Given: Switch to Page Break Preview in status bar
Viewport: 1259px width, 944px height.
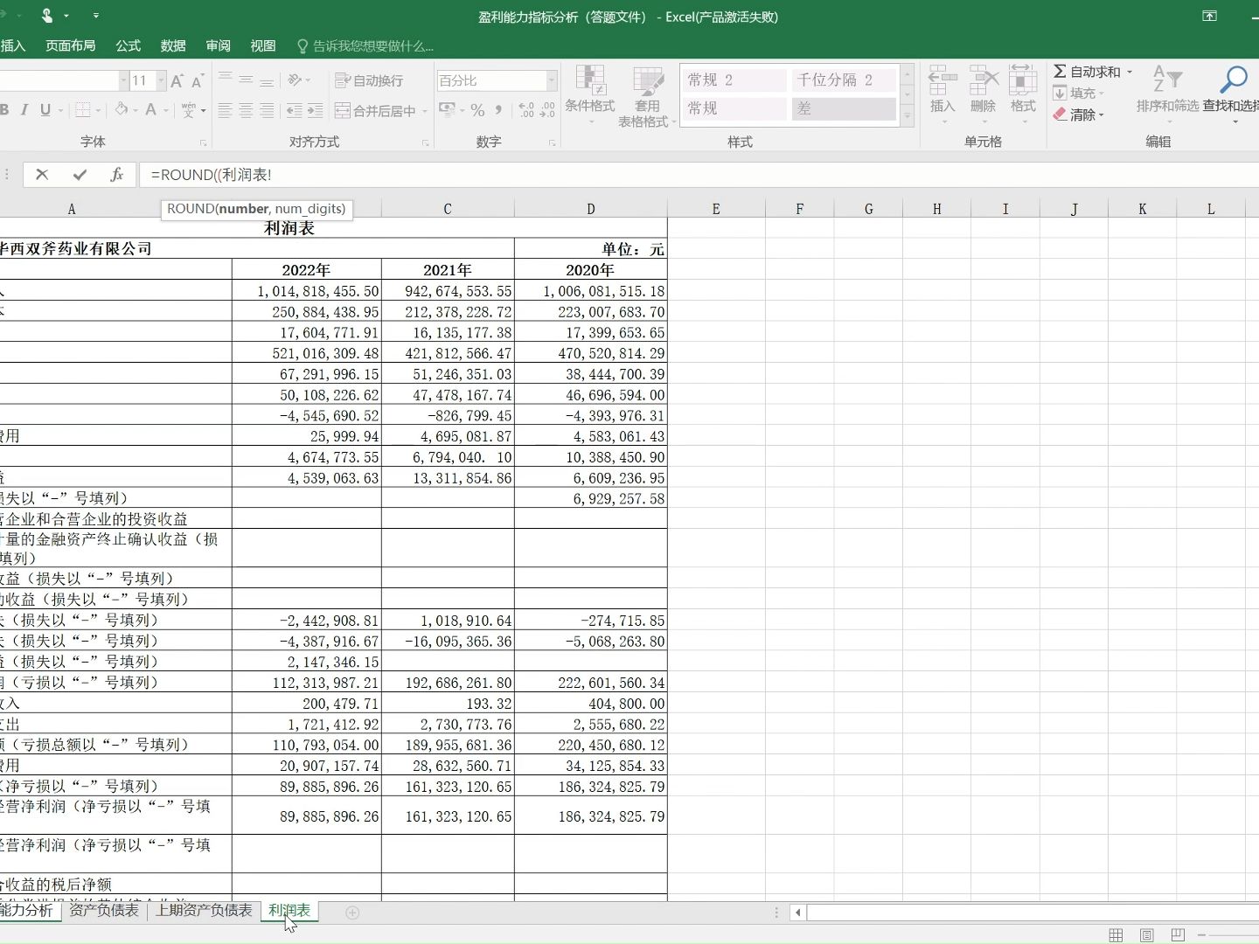Looking at the screenshot, I should coord(1178,935).
